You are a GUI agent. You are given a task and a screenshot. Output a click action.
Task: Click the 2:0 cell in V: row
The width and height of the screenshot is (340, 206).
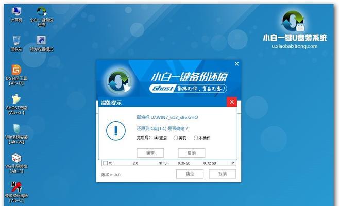[135, 163]
